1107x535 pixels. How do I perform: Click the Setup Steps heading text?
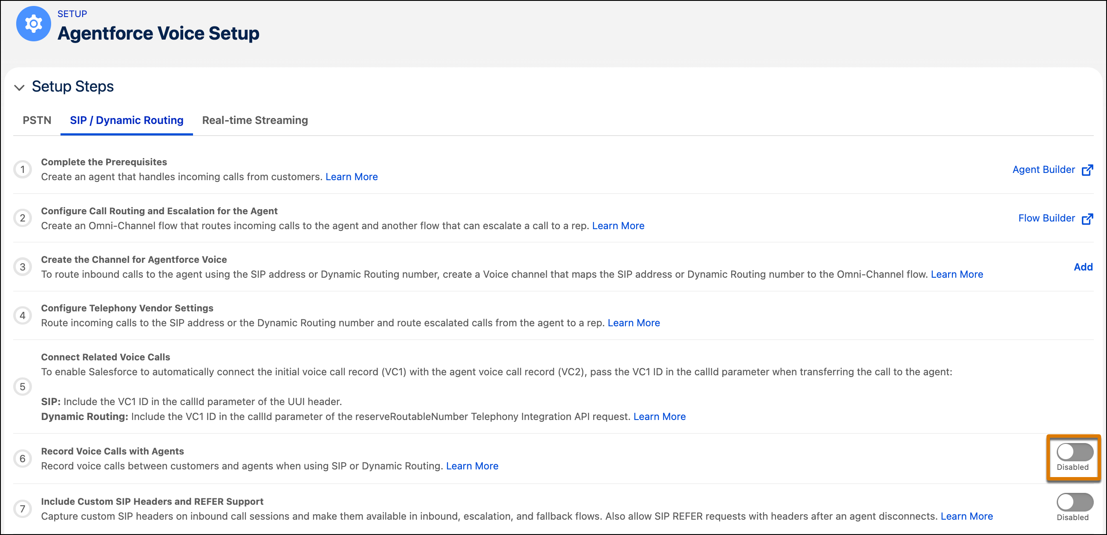tap(72, 86)
